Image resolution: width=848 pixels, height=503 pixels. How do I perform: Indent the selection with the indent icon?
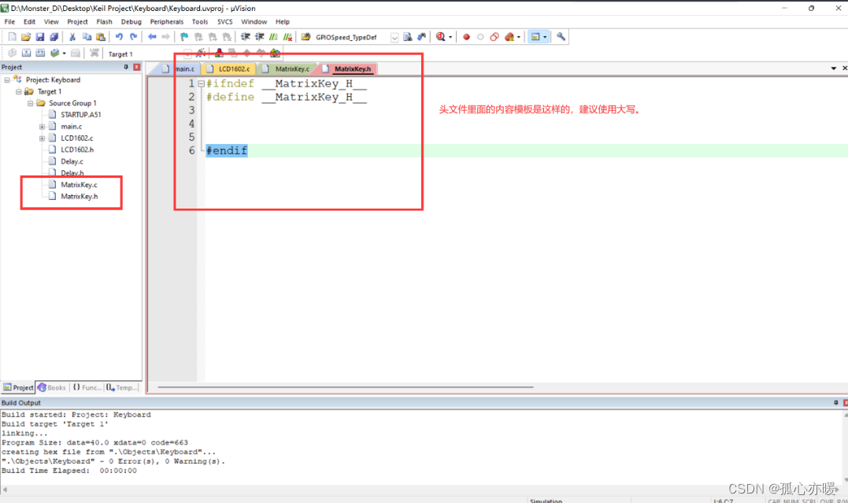click(245, 37)
